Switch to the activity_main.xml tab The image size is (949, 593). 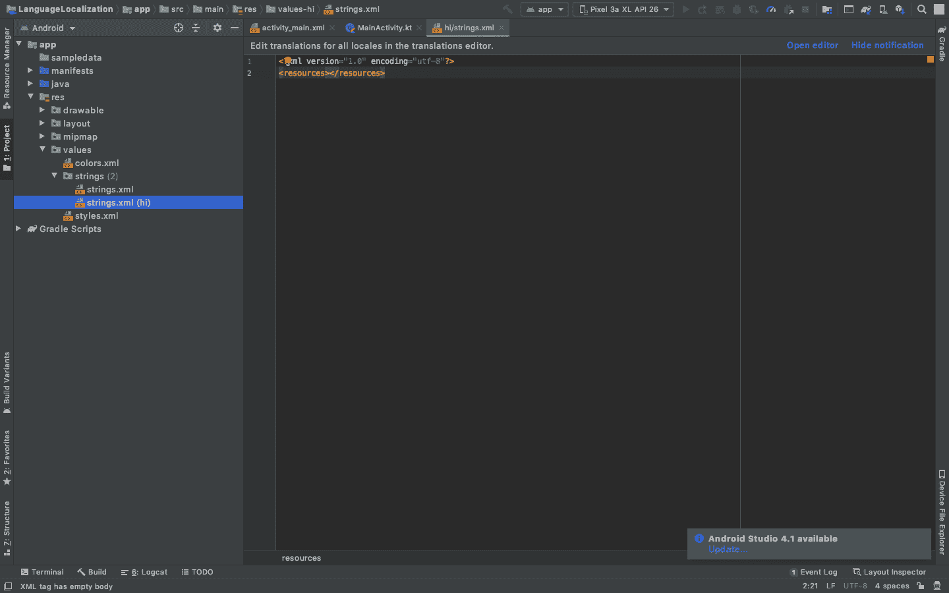[292, 28]
